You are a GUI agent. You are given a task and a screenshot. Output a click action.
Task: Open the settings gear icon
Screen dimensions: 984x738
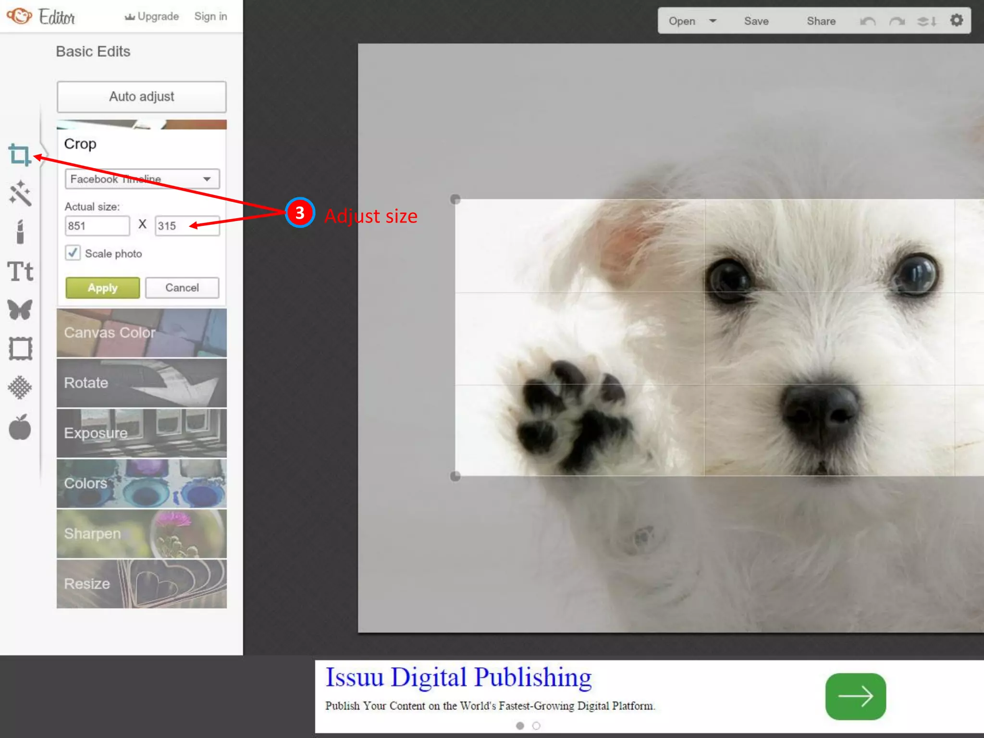tap(957, 21)
